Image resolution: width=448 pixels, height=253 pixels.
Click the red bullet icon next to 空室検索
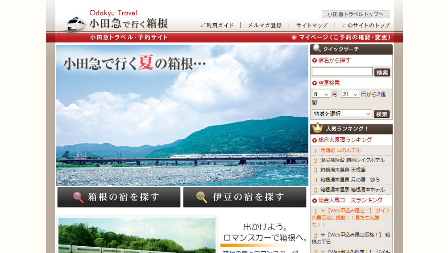315,83
